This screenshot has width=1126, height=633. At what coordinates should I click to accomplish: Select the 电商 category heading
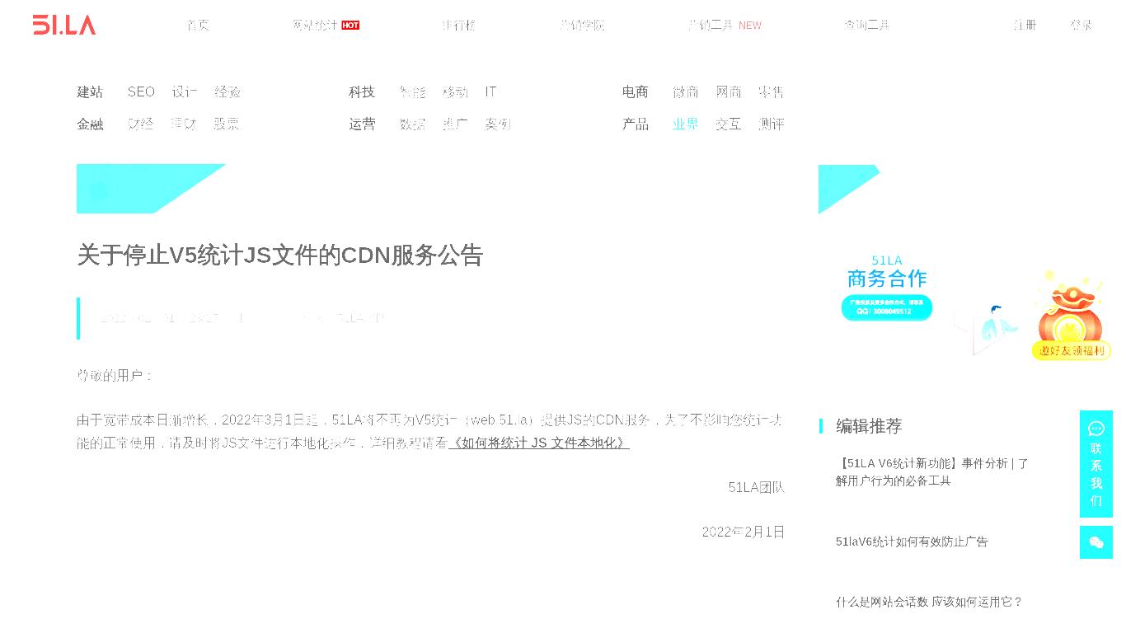pos(636,91)
